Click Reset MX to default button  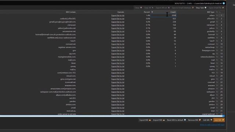176,120
